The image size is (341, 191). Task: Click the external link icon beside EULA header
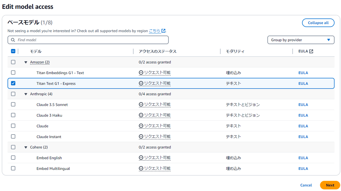[311, 51]
